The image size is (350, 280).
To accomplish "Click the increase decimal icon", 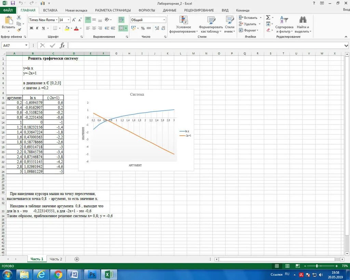I will pos(157,28).
